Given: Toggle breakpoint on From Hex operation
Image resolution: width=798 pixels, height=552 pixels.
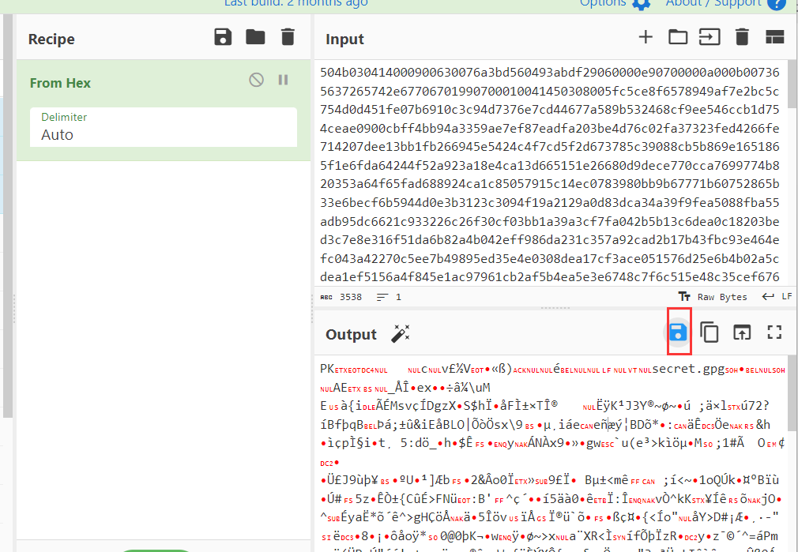Looking at the screenshot, I should point(283,80).
